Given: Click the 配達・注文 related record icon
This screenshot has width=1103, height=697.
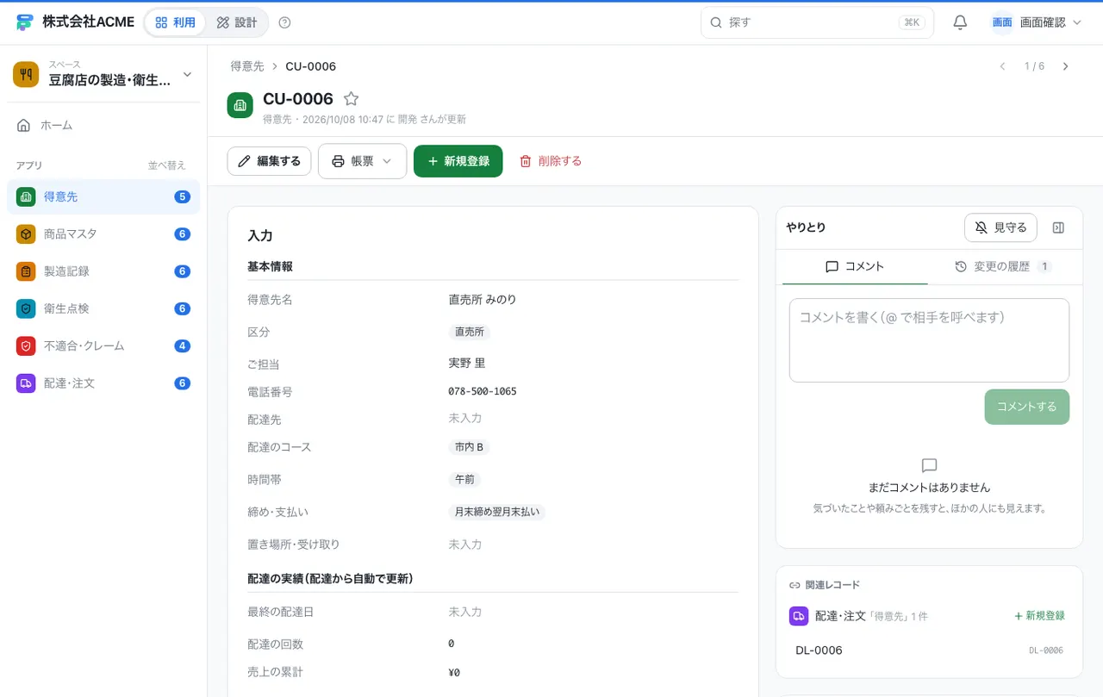Looking at the screenshot, I should [x=798, y=616].
